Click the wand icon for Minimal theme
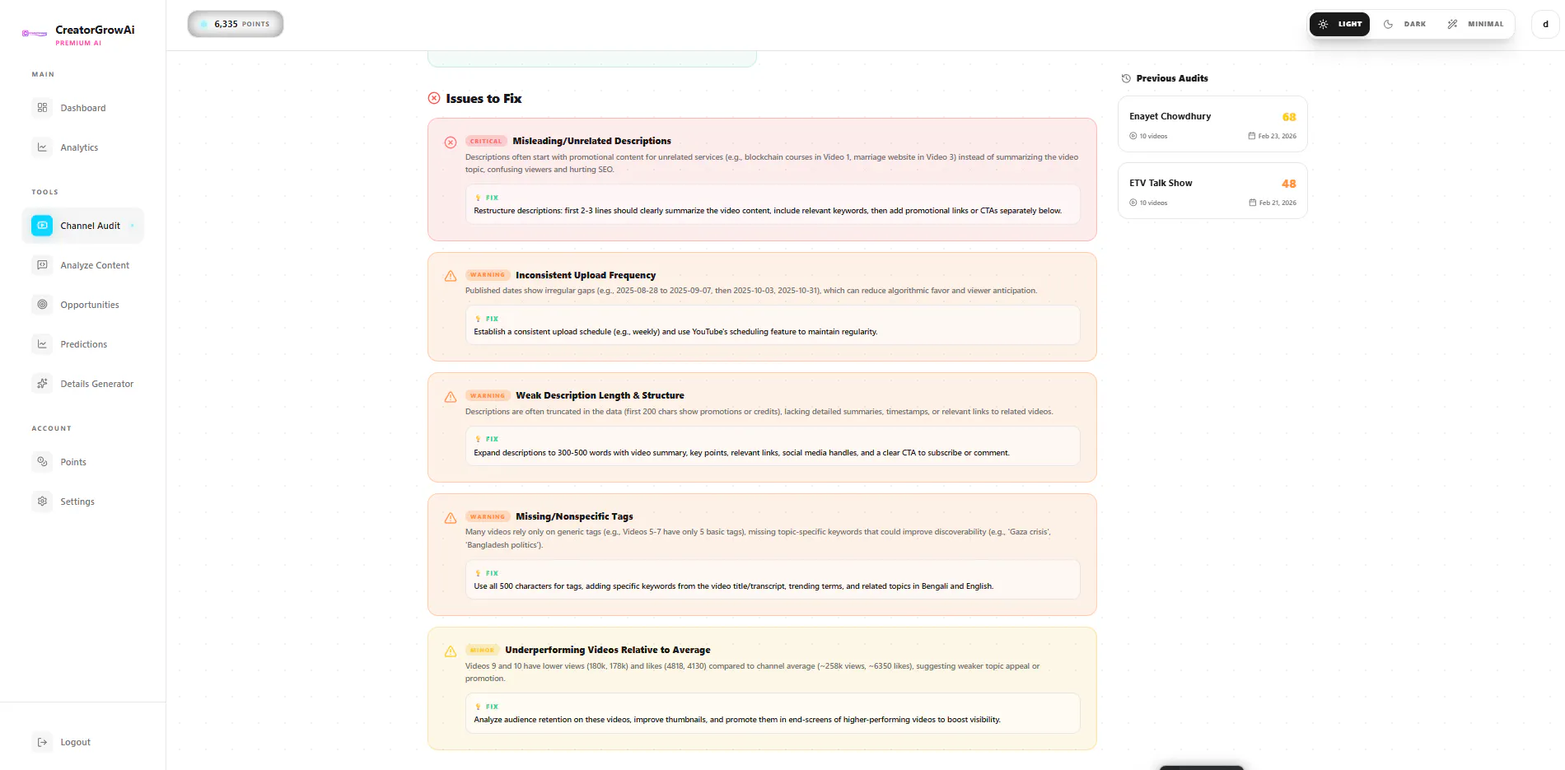Screen dimensions: 1565x770 coord(1452,24)
